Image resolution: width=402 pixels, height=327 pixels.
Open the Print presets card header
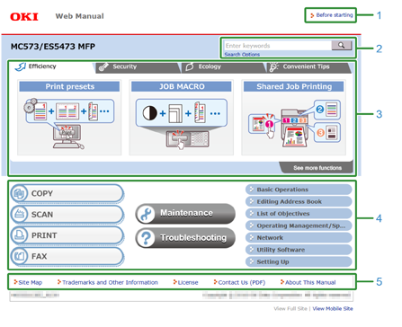click(x=69, y=86)
